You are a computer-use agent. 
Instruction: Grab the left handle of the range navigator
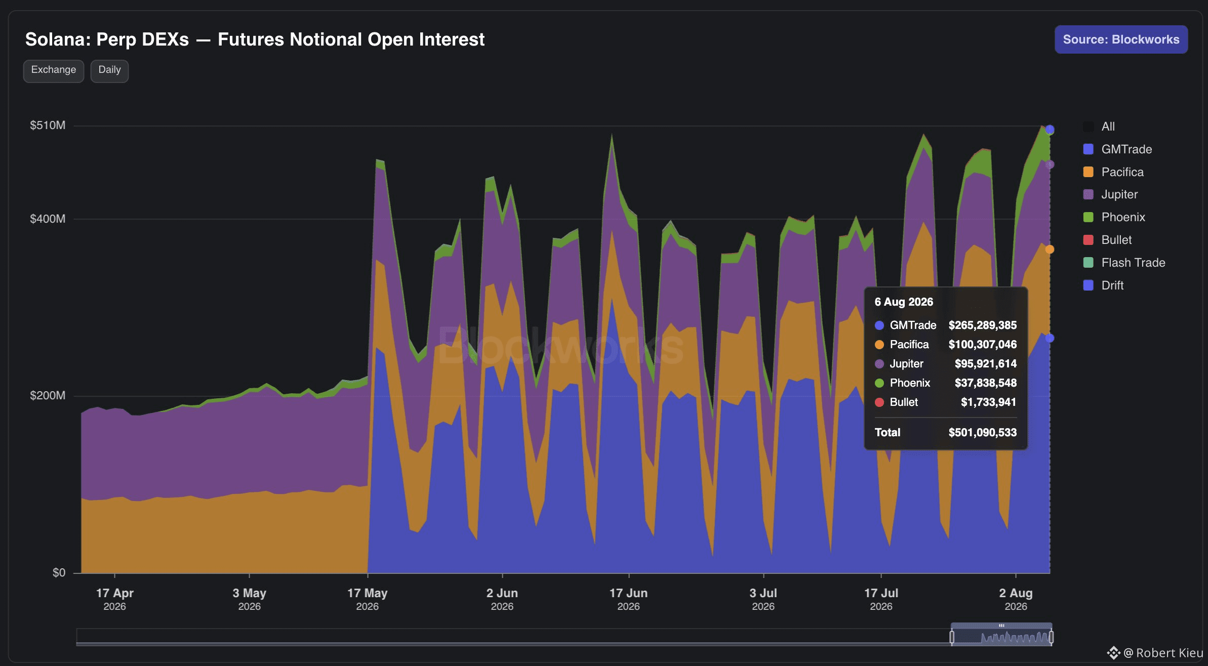click(x=952, y=637)
